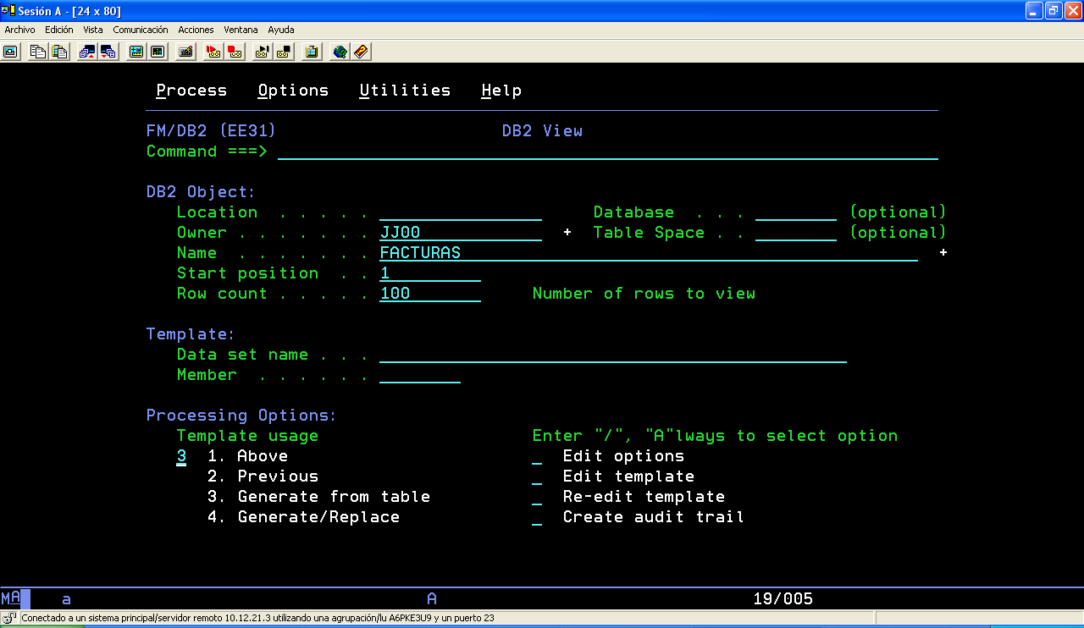
Task: Play a macro using the playback icon
Action: click(x=261, y=52)
